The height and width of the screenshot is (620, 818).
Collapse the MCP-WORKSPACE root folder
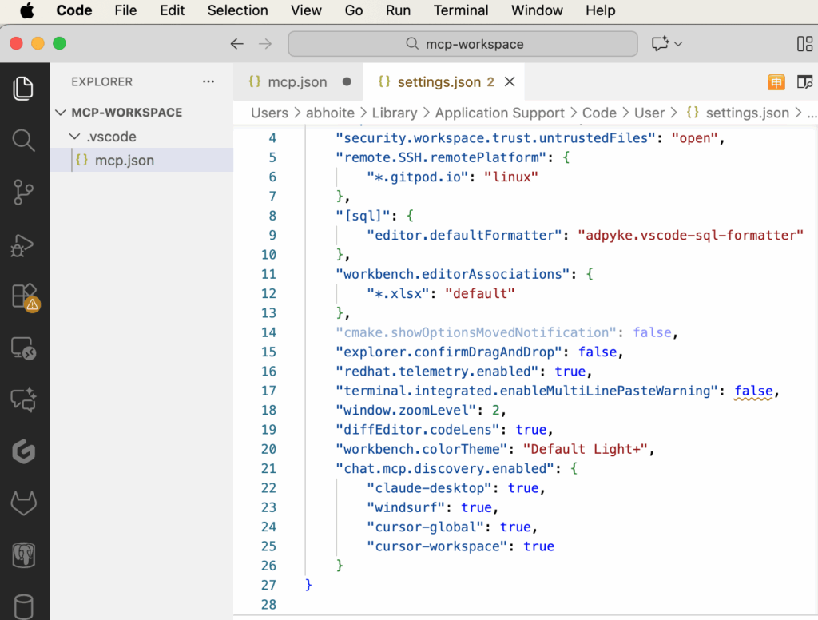(62, 113)
